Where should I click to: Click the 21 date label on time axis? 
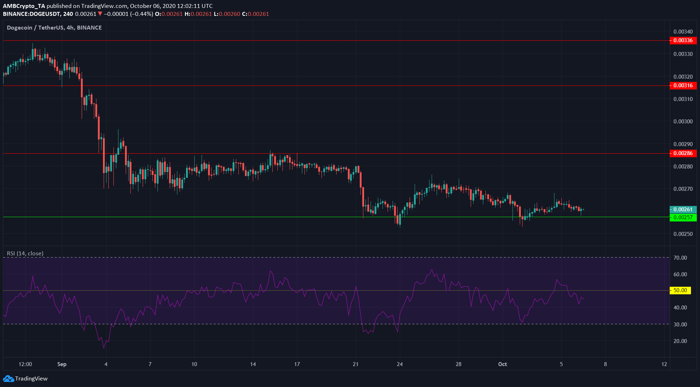point(356,364)
